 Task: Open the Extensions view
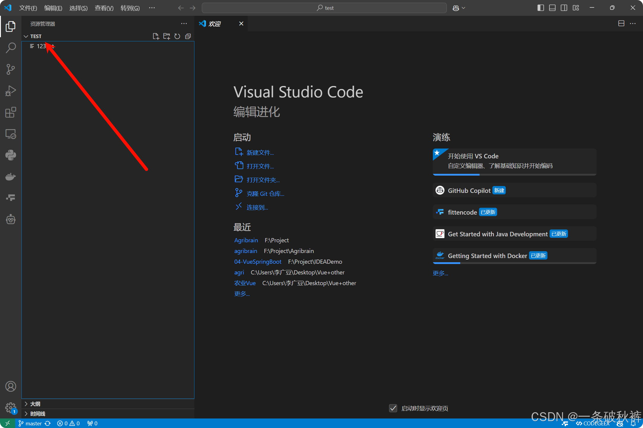[x=11, y=112]
